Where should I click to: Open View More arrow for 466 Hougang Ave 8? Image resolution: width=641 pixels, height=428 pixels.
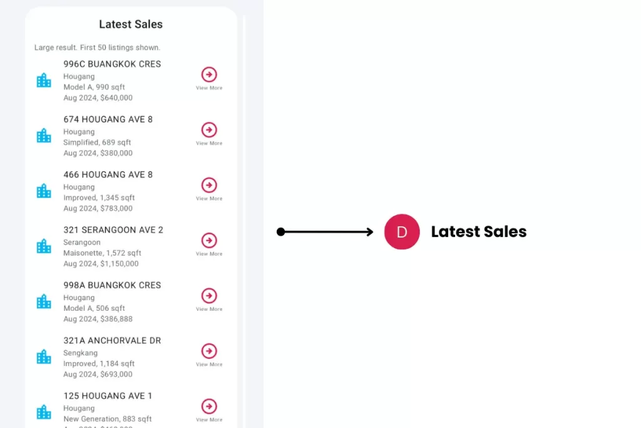(x=209, y=185)
